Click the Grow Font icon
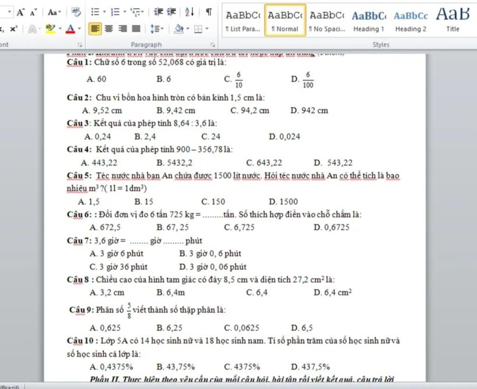Viewport: 477px width, 389px height. pyautogui.click(x=20, y=12)
